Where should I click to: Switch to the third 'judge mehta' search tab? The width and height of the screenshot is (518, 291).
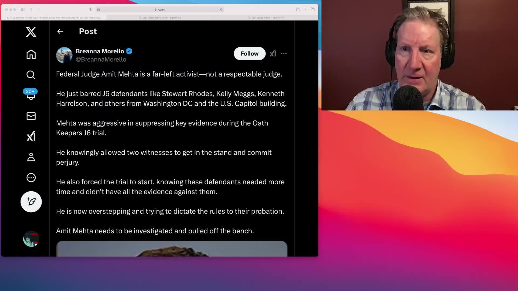267,18
